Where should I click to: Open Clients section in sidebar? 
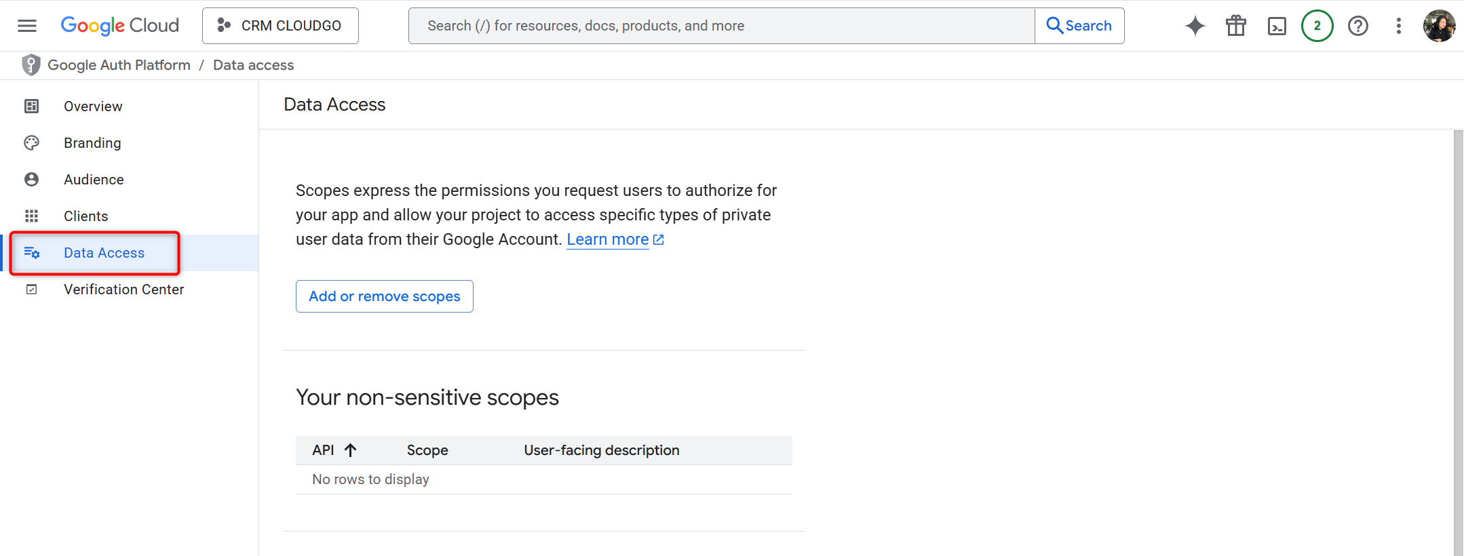coord(85,216)
